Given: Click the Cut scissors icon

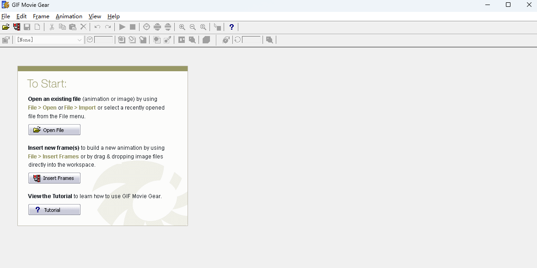Looking at the screenshot, I should 52,27.
